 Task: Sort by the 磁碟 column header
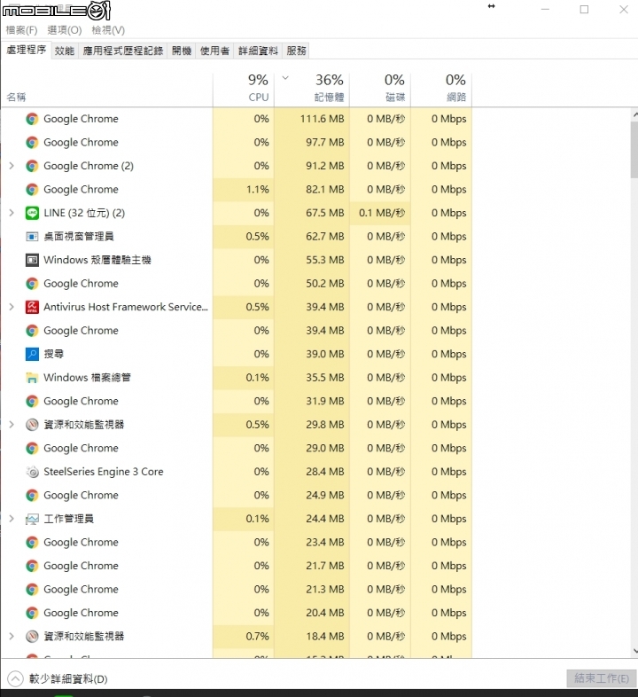(380, 90)
